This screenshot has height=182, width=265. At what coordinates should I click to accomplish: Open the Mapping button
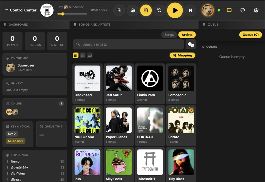tap(182, 55)
